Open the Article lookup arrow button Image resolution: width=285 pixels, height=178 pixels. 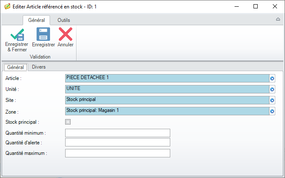coord(272,78)
